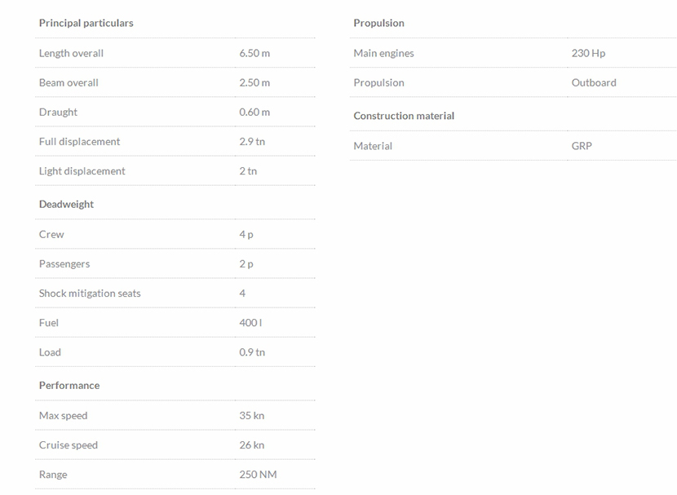Select the Shock mitigation seats label
This screenshot has height=495, width=677.
click(x=90, y=293)
